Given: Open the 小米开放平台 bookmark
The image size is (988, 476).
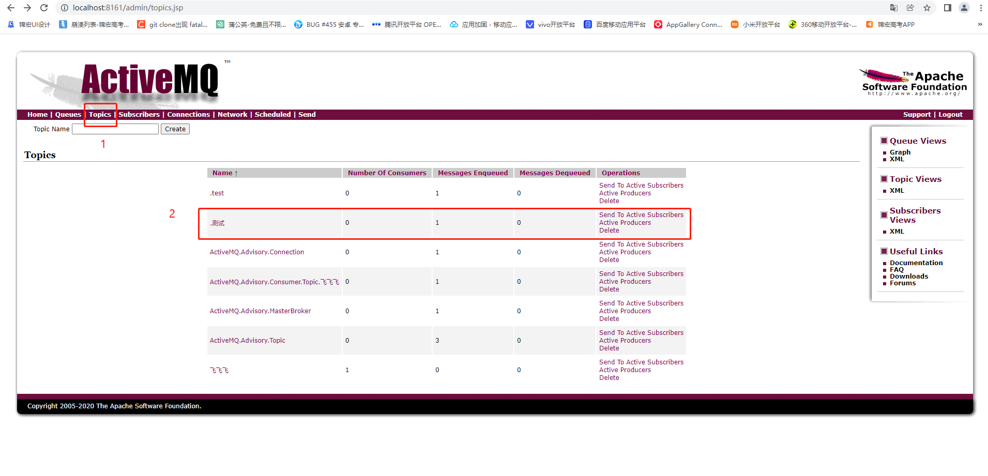Looking at the screenshot, I should tap(755, 24).
